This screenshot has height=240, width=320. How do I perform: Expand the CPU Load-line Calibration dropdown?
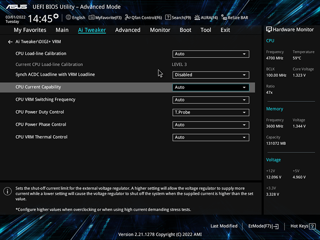click(211, 54)
